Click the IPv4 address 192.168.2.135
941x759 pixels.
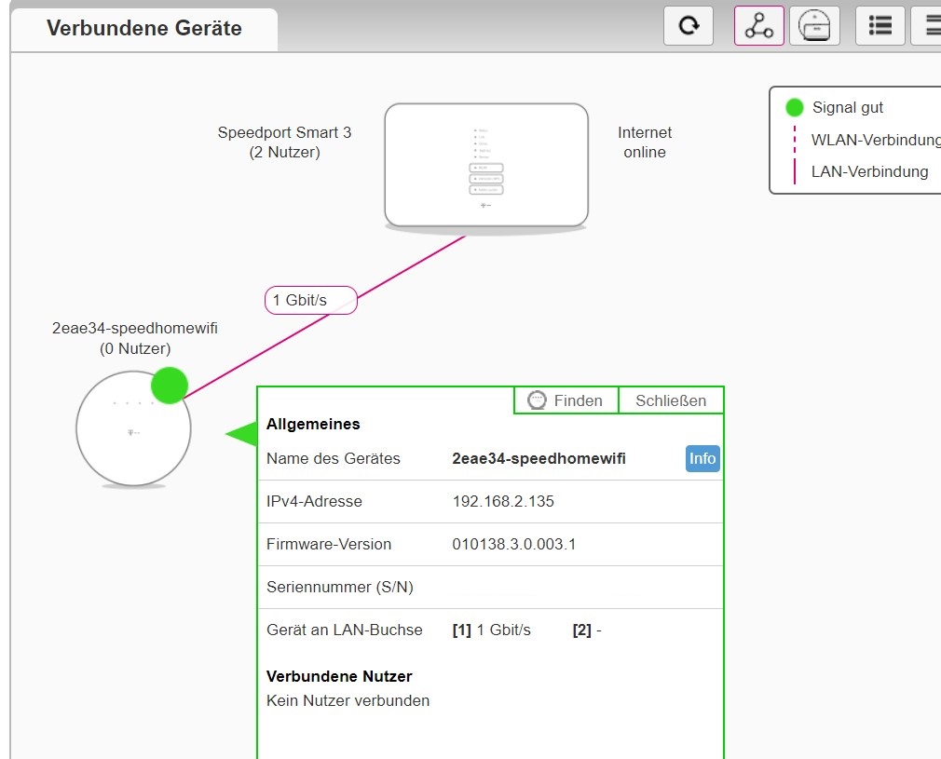click(x=503, y=501)
